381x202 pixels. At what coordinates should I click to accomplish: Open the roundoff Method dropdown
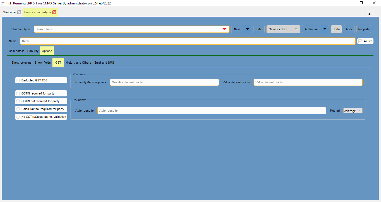coord(353,111)
